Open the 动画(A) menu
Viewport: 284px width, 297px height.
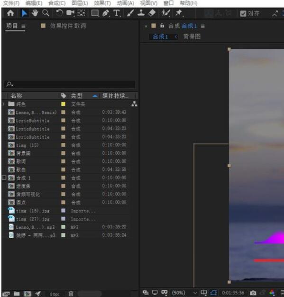(126, 3)
